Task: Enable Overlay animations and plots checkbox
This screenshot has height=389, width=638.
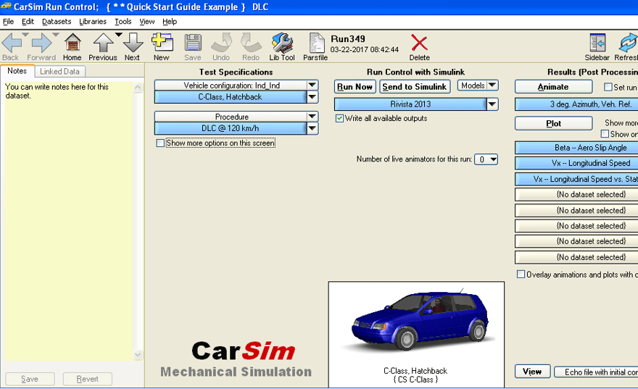Action: click(521, 275)
